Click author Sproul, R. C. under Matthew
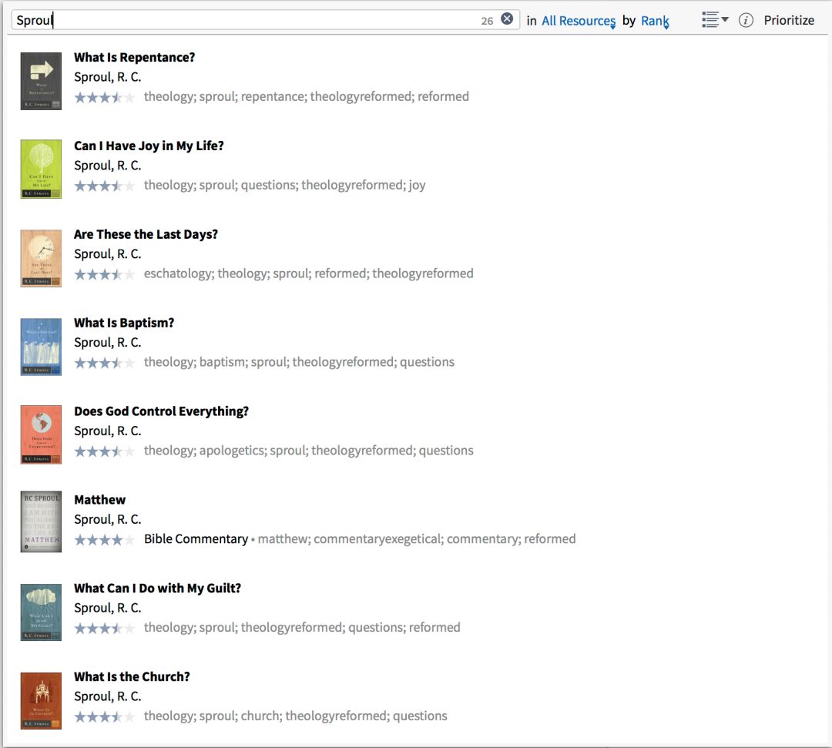 [108, 519]
